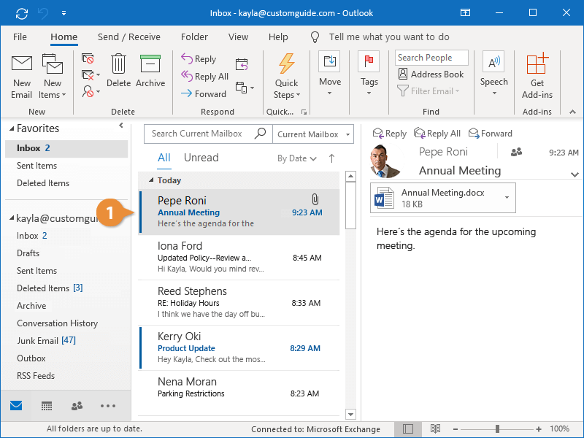
Task: Open the Help tab
Action: pyautogui.click(x=278, y=37)
